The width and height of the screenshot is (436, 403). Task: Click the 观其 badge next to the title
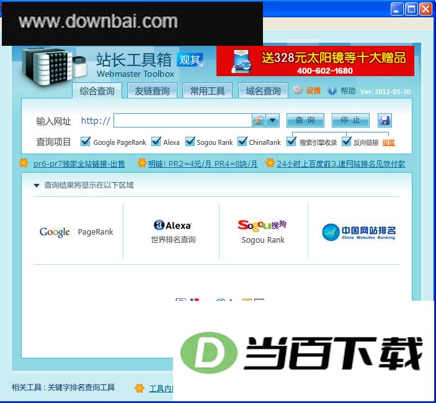(x=190, y=59)
